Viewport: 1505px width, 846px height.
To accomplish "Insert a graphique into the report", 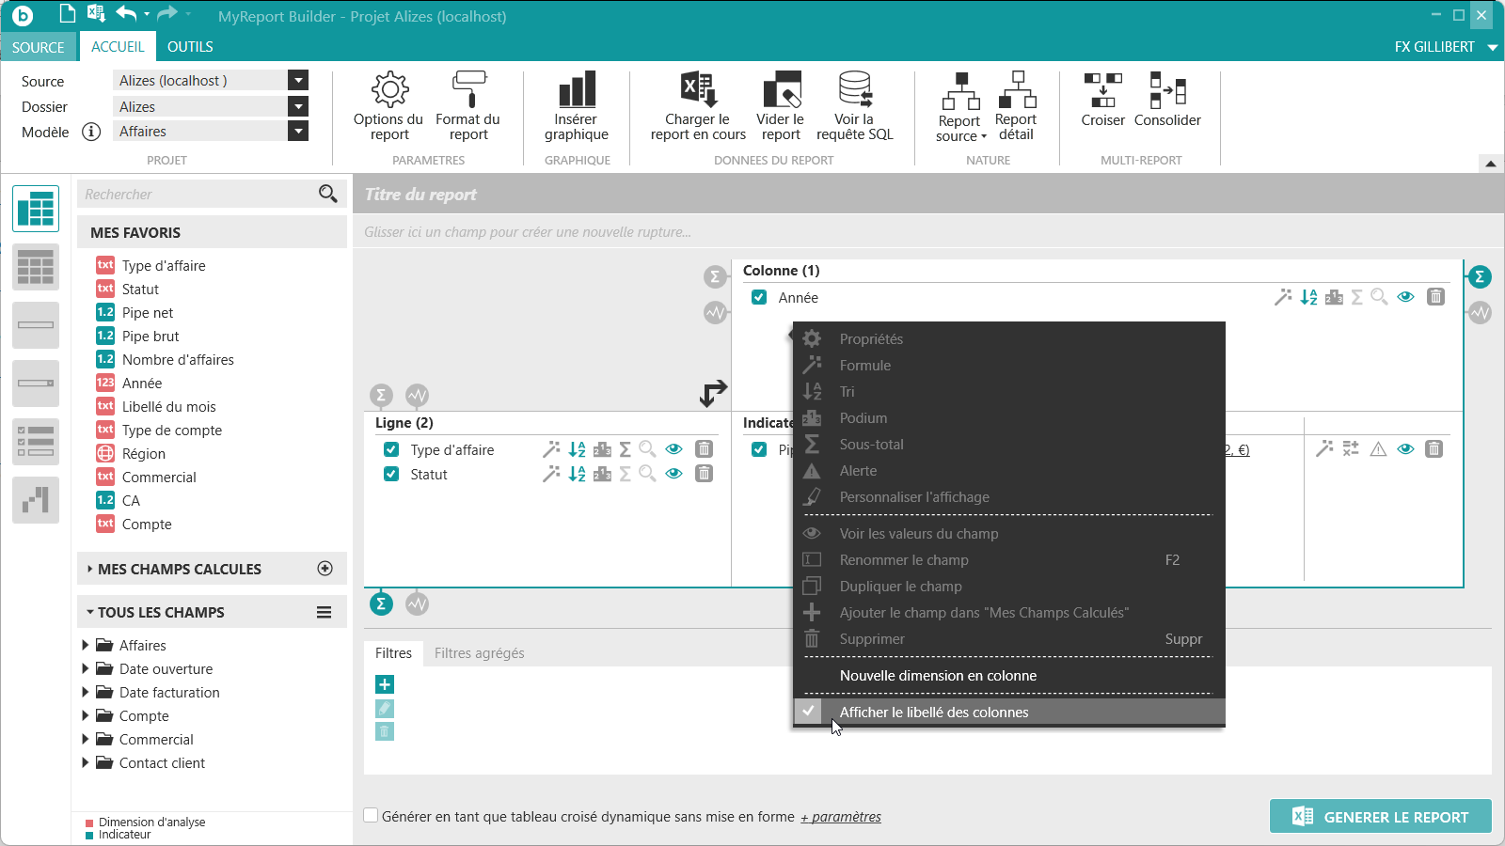I will point(576,105).
